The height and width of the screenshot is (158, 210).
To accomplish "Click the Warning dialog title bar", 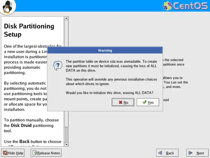I will click(105, 50).
